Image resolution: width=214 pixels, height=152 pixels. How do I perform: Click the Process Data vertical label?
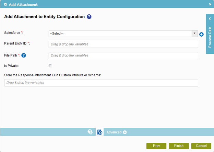[210, 37]
